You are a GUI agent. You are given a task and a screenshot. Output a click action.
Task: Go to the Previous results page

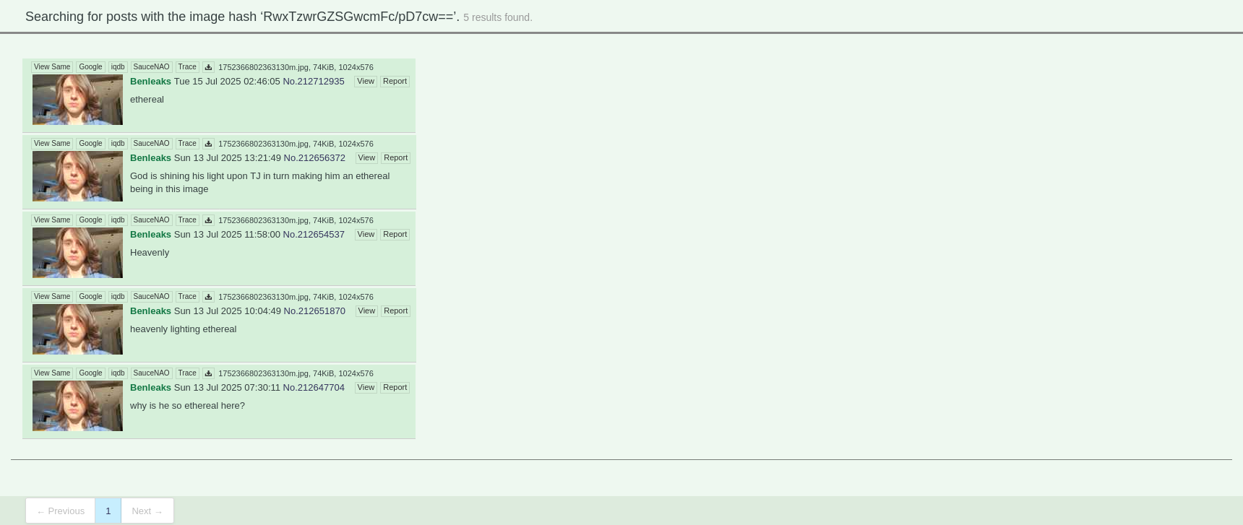(61, 511)
